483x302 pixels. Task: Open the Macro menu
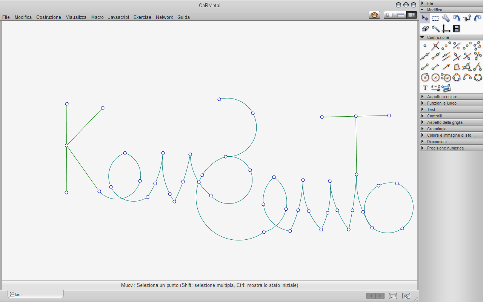[97, 17]
